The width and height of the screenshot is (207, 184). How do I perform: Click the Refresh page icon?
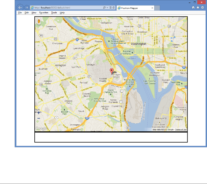click(113, 8)
